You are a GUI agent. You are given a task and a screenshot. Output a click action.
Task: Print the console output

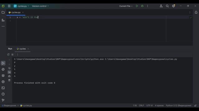click(x=9, y=76)
